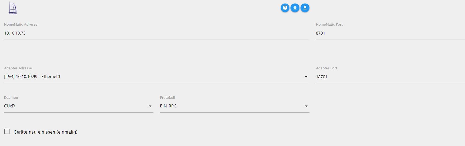Expand the Protokoll dropdown arrow
Viewport: 465px width, 146px height.
click(x=306, y=106)
